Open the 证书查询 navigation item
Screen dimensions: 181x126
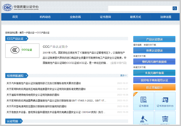105,17
